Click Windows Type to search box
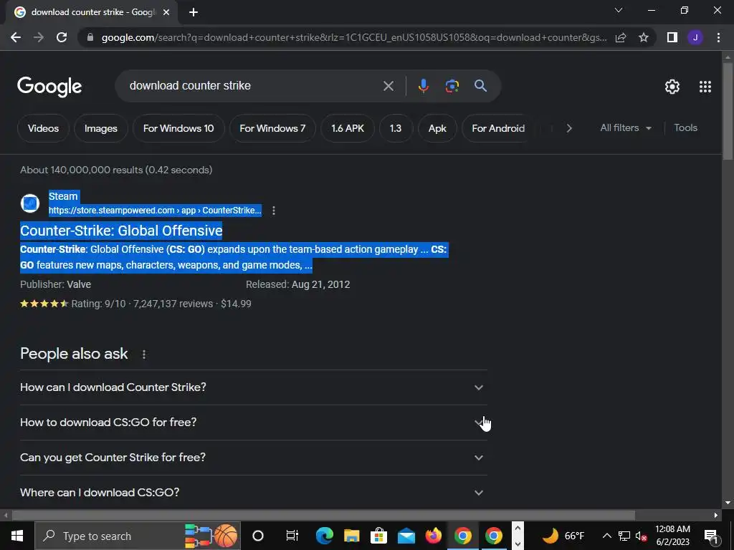 click(x=137, y=536)
